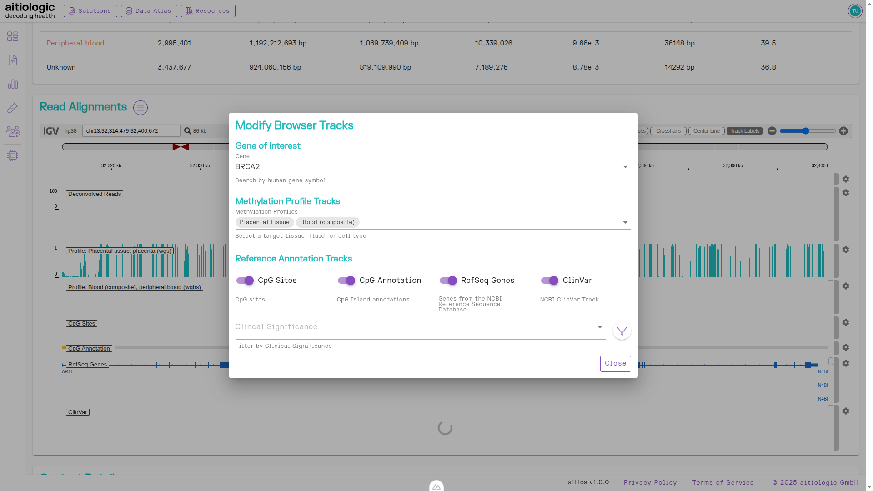This screenshot has width=873, height=491.
Task: Click the IGV locus search magnifier icon
Action: pos(187,131)
